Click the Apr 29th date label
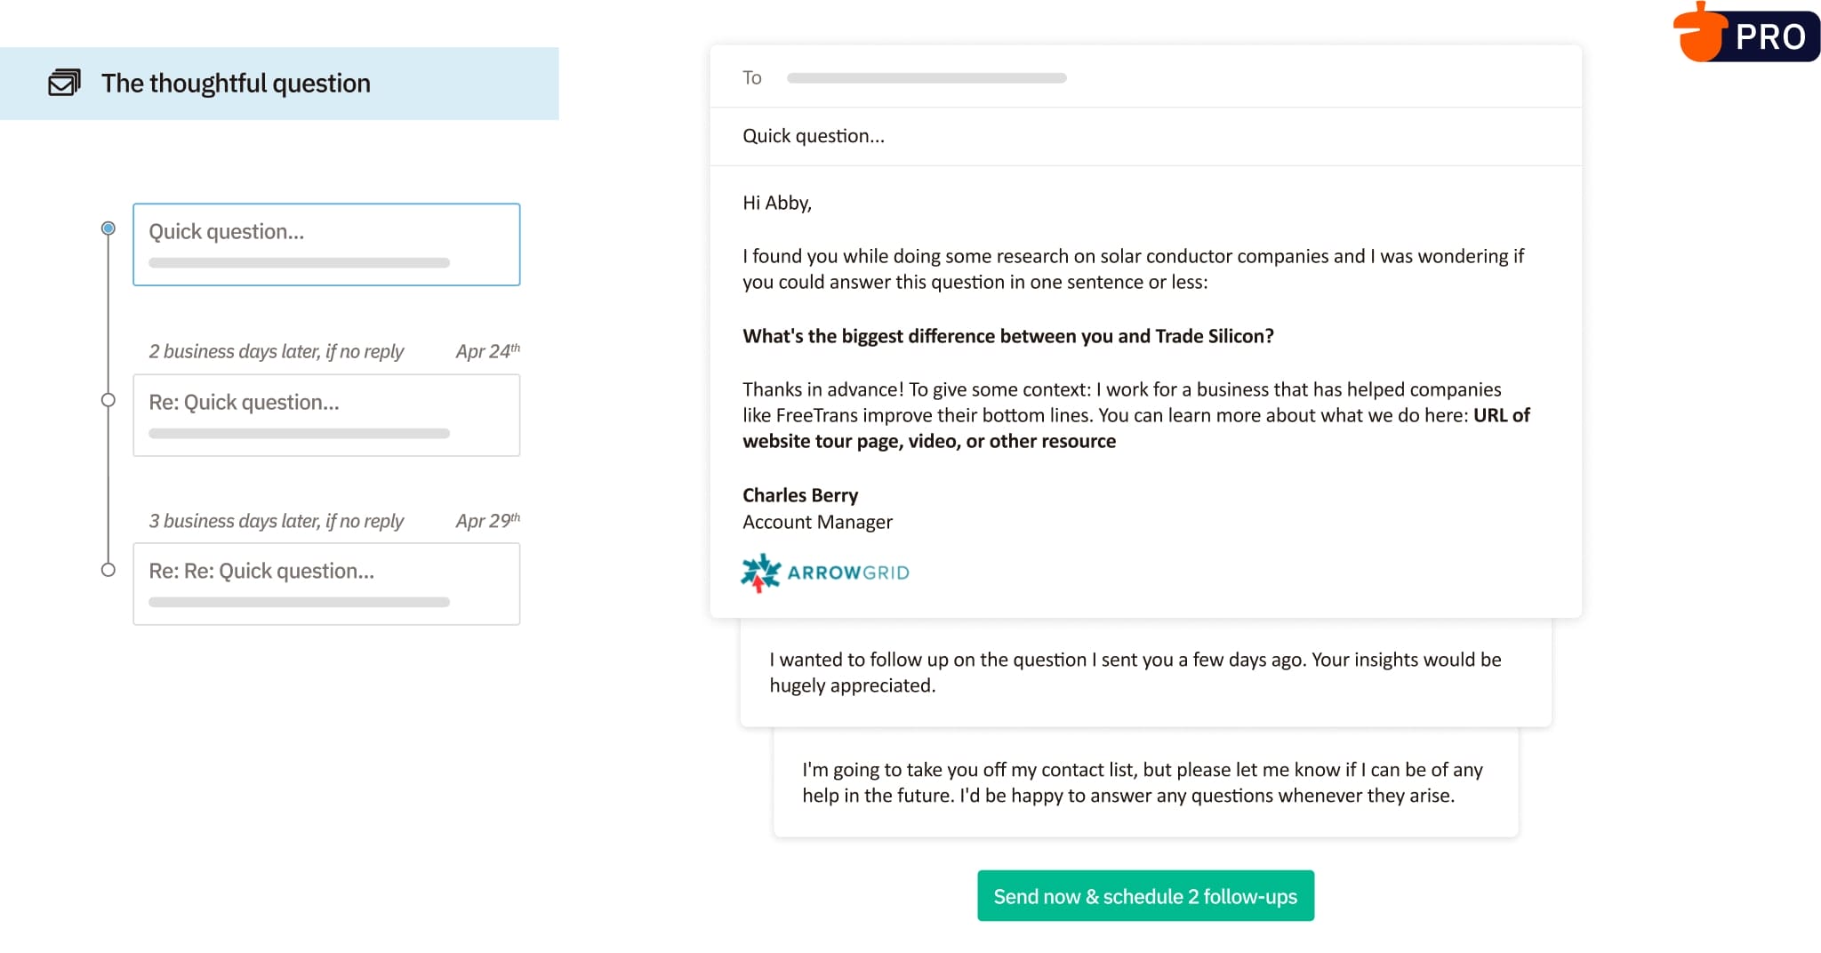 pyautogui.click(x=487, y=520)
